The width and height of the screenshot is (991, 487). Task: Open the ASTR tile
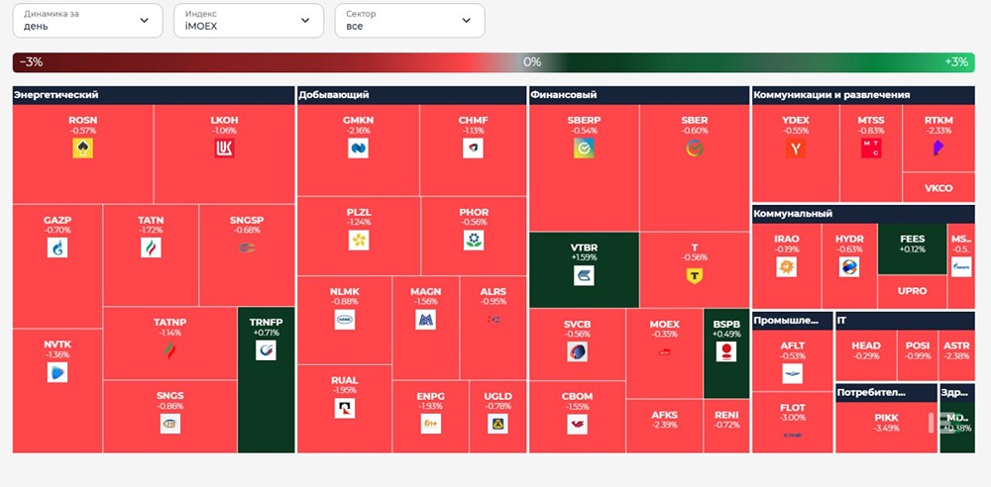pyautogui.click(x=956, y=355)
